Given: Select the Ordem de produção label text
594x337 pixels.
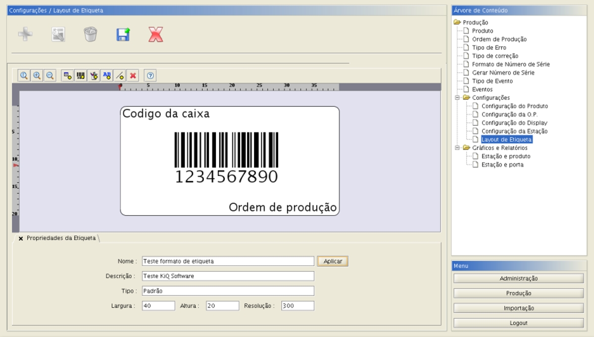Looking at the screenshot, I should pyautogui.click(x=283, y=207).
